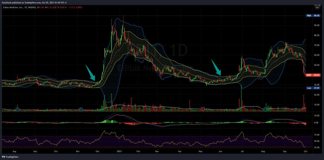This screenshot has width=324, height=160.
Task: Click the 25.00 RSI axis label
Action: pyautogui.click(x=317, y=148)
